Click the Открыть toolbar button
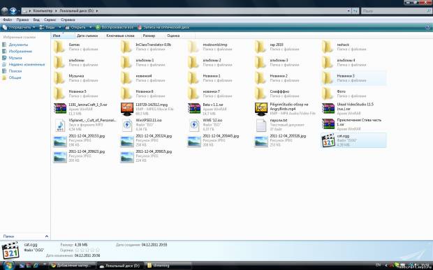This screenshot has height=270, width=433. [75, 27]
